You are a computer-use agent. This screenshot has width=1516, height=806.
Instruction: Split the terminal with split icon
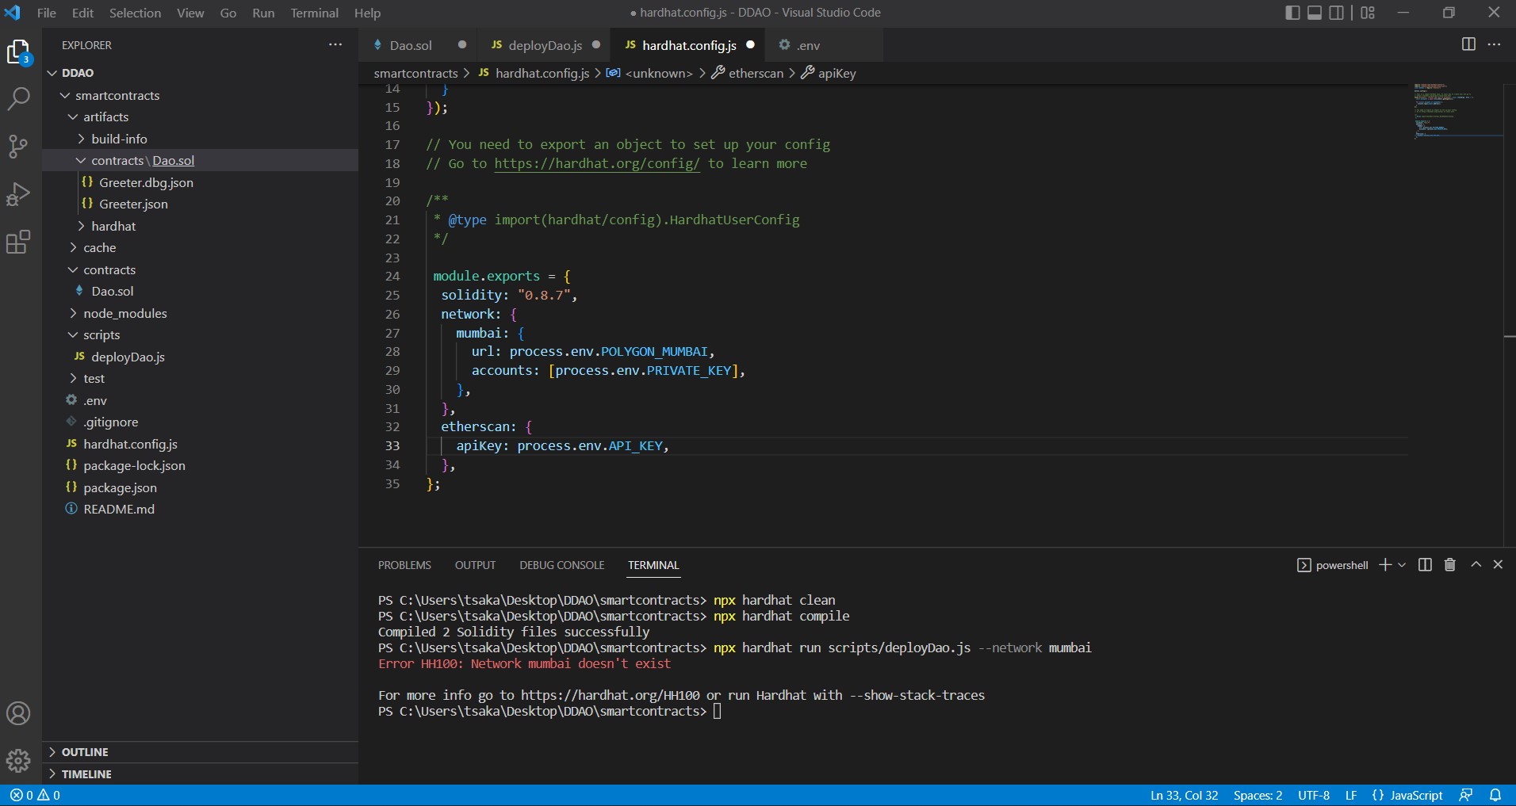pyautogui.click(x=1425, y=564)
